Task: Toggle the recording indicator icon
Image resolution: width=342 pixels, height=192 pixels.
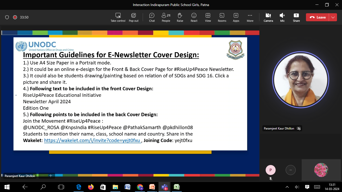Action: point(15,17)
